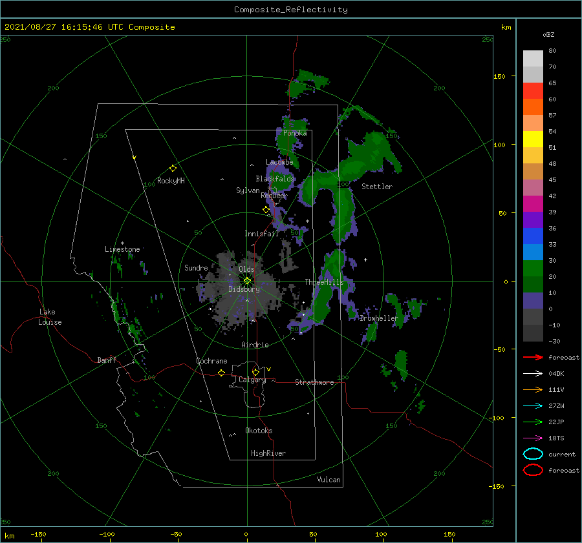Select the 51 dBZ yellow color swatch
Viewport: 582px width, 543px height.
pyautogui.click(x=533, y=139)
